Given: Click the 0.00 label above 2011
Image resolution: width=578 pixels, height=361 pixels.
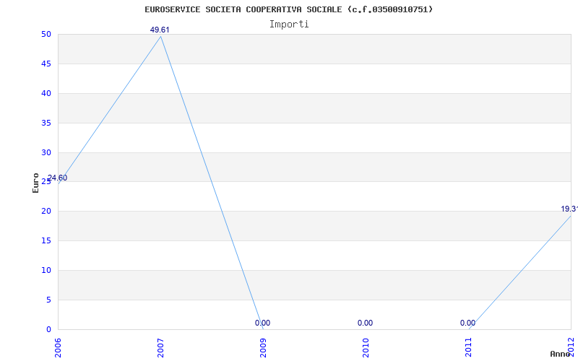Looking at the screenshot, I should tap(467, 323).
